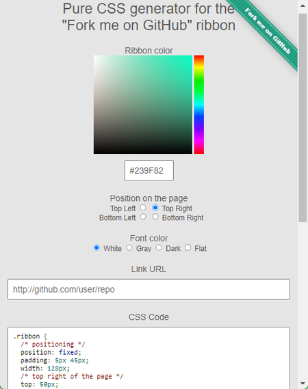Click the Flat label text

201,248
